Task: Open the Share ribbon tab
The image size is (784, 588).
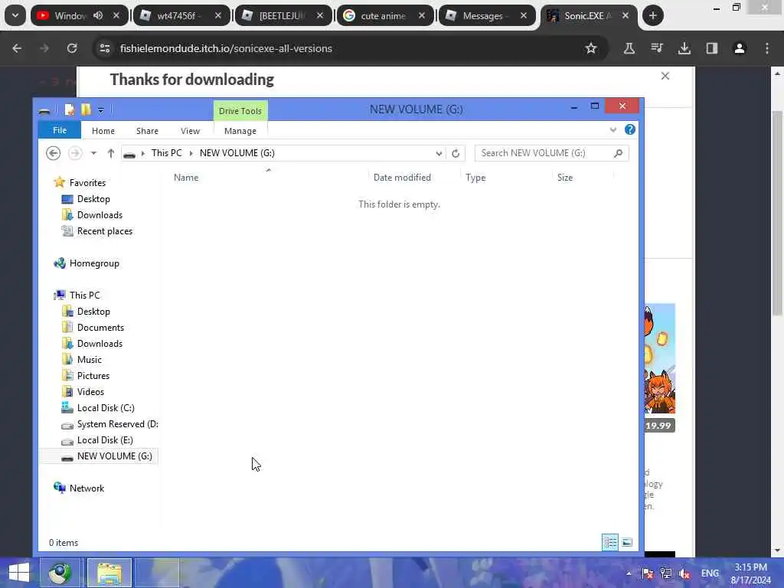Action: click(147, 130)
